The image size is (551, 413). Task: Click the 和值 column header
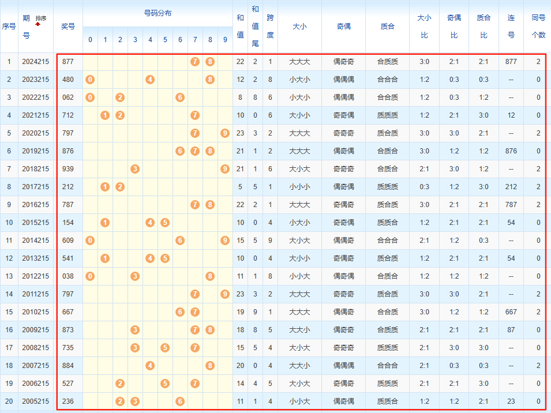(x=241, y=27)
